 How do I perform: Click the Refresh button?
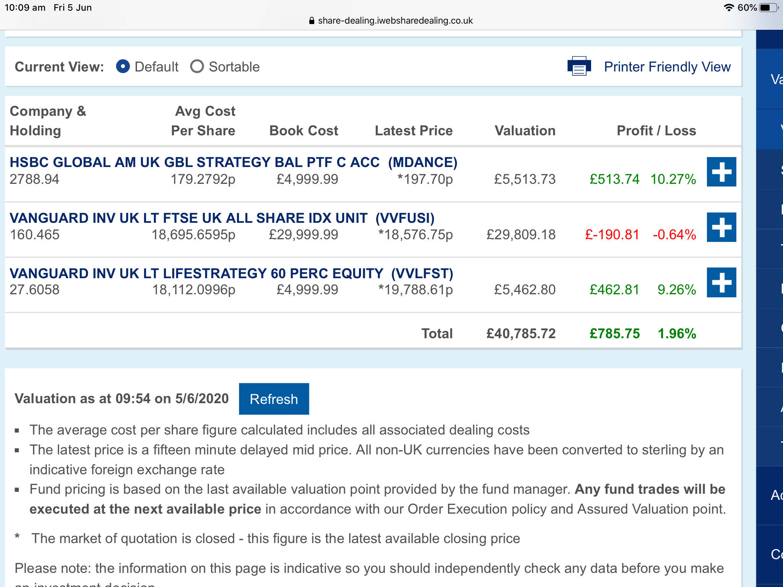click(274, 399)
